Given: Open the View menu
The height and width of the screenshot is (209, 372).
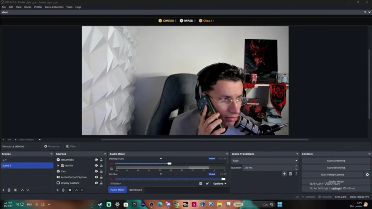Looking at the screenshot, I should (x=19, y=7).
